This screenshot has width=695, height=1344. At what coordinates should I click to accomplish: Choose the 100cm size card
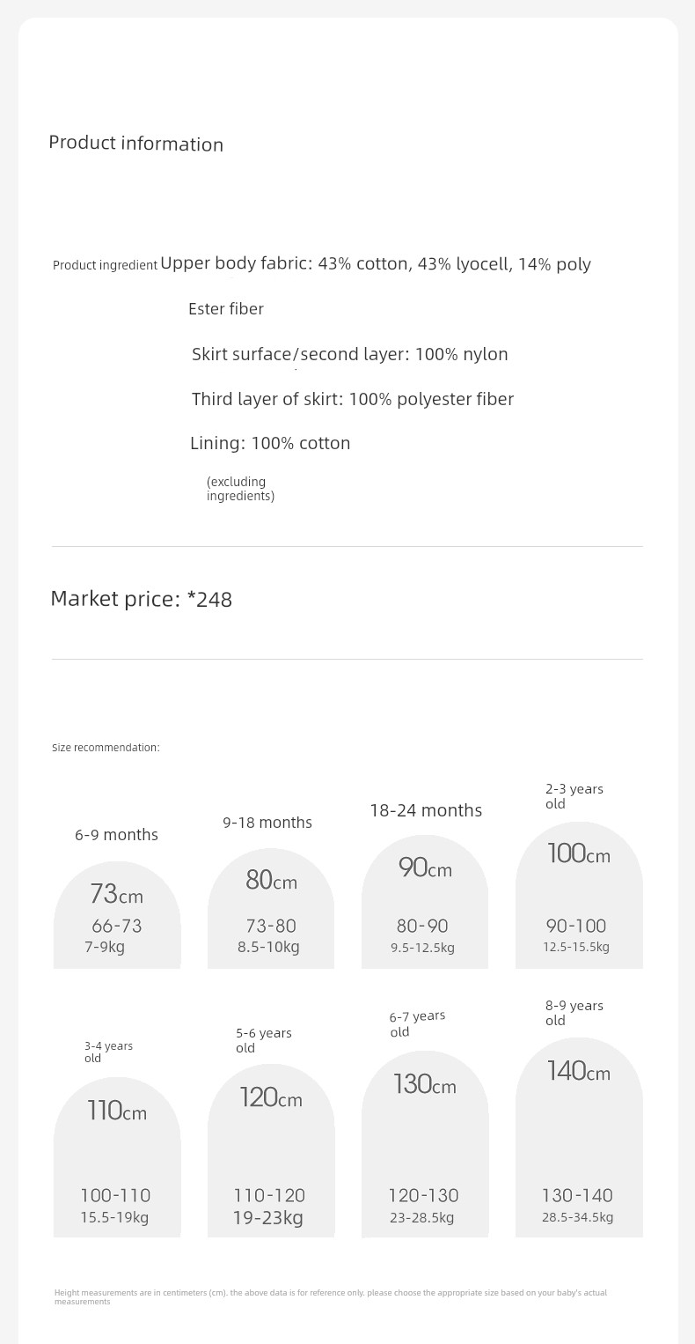tap(579, 895)
